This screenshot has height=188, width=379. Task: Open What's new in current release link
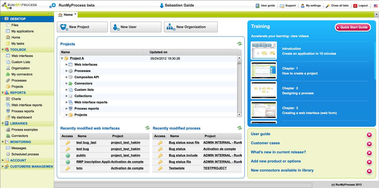coord(278,152)
